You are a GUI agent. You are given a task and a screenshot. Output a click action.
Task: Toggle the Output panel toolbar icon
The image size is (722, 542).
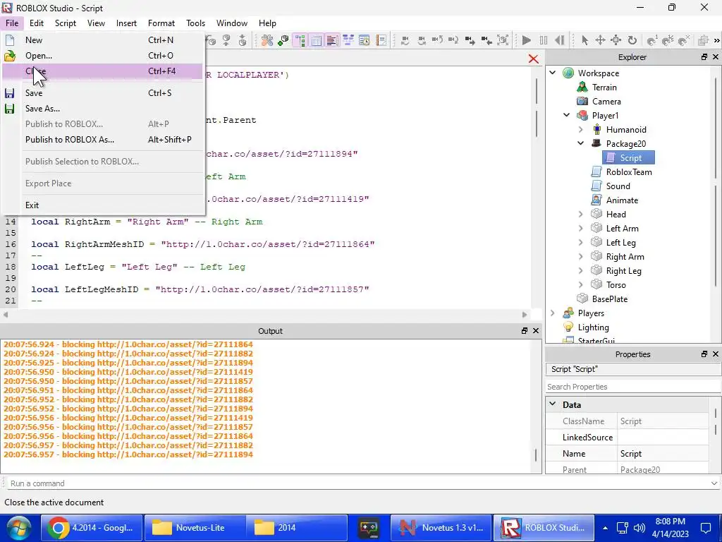pyautogui.click(x=331, y=40)
